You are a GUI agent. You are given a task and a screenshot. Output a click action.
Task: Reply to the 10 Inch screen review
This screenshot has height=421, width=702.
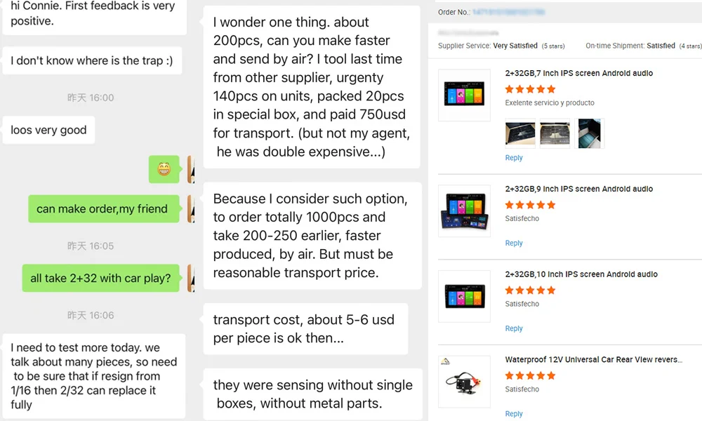(x=514, y=328)
